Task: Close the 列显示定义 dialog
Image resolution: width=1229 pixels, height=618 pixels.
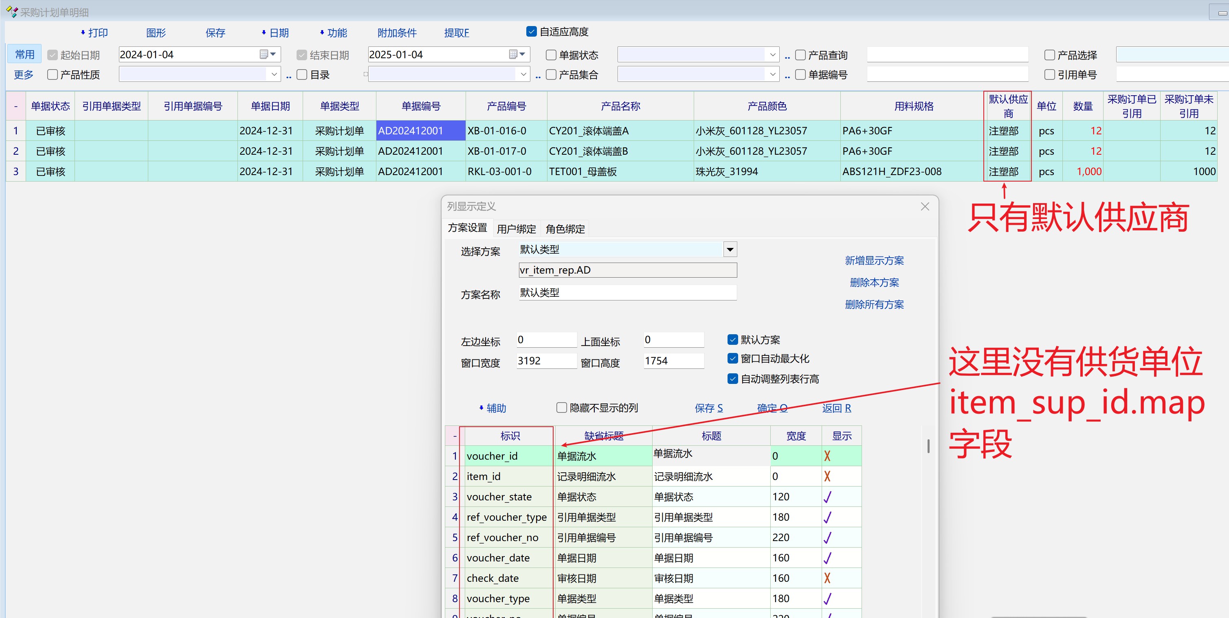Action: [925, 206]
